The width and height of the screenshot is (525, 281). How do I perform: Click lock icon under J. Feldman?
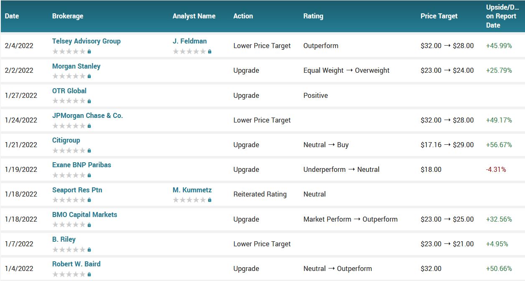point(209,51)
